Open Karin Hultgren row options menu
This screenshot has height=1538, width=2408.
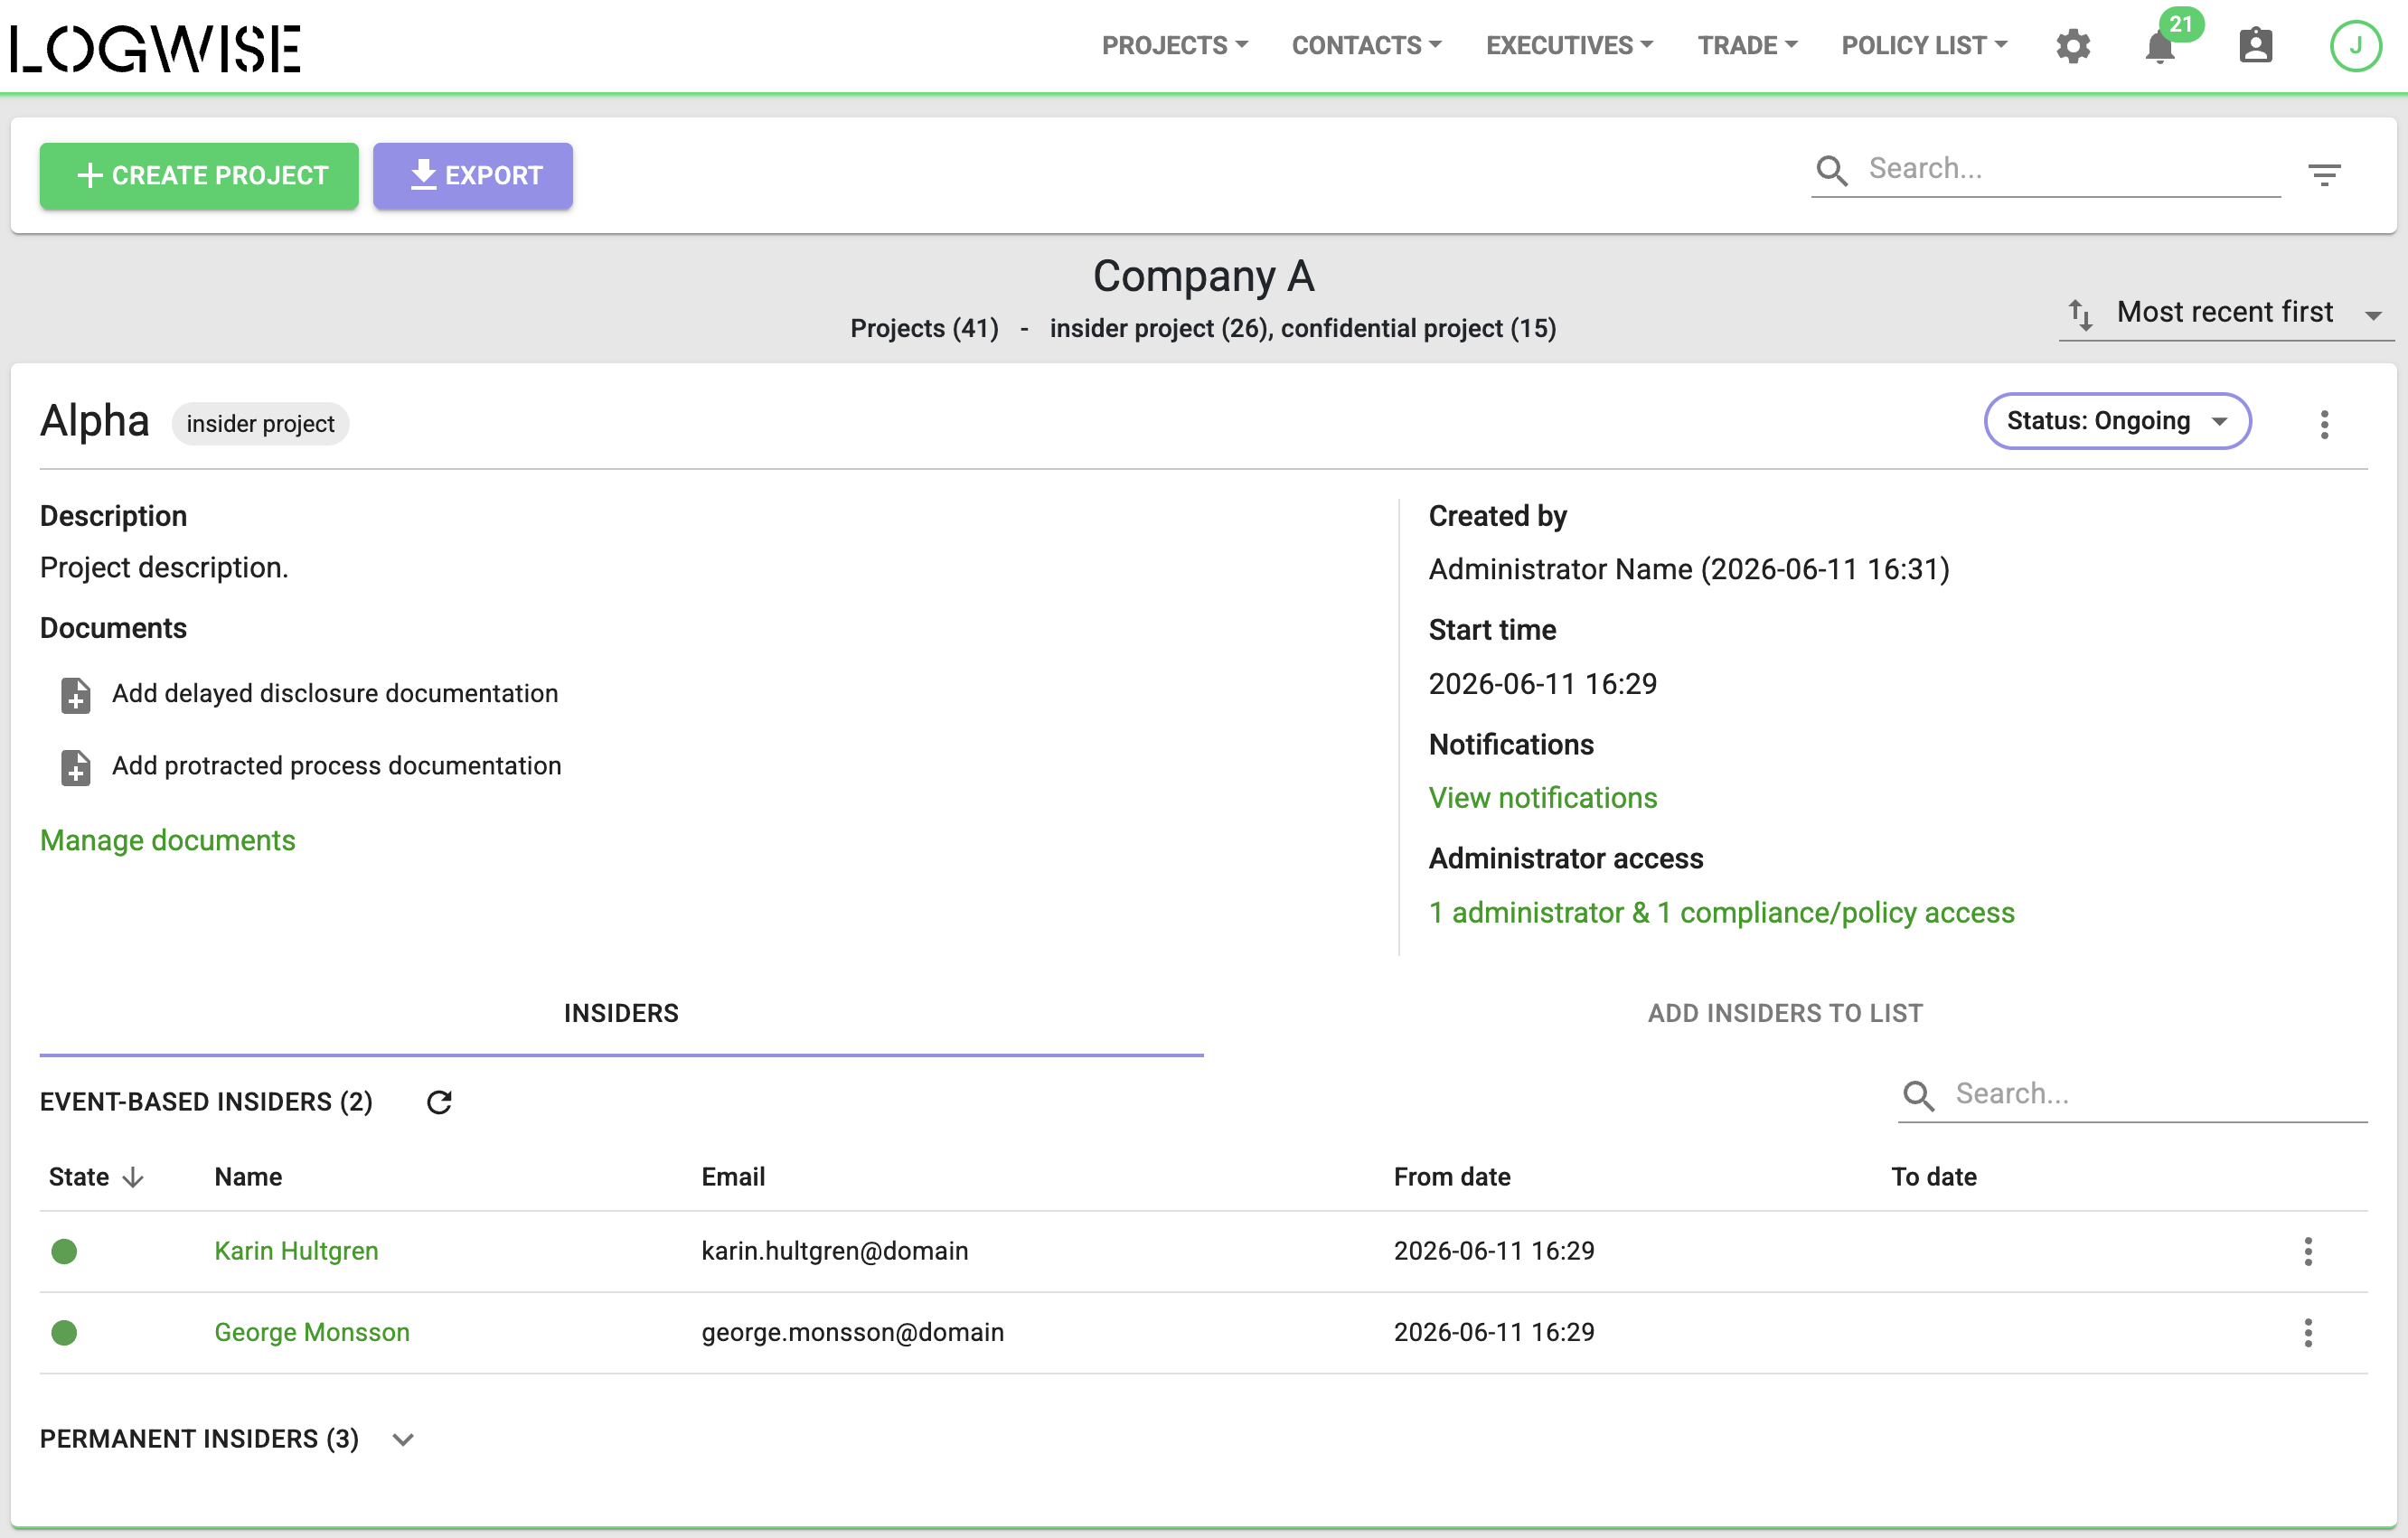(2308, 1251)
